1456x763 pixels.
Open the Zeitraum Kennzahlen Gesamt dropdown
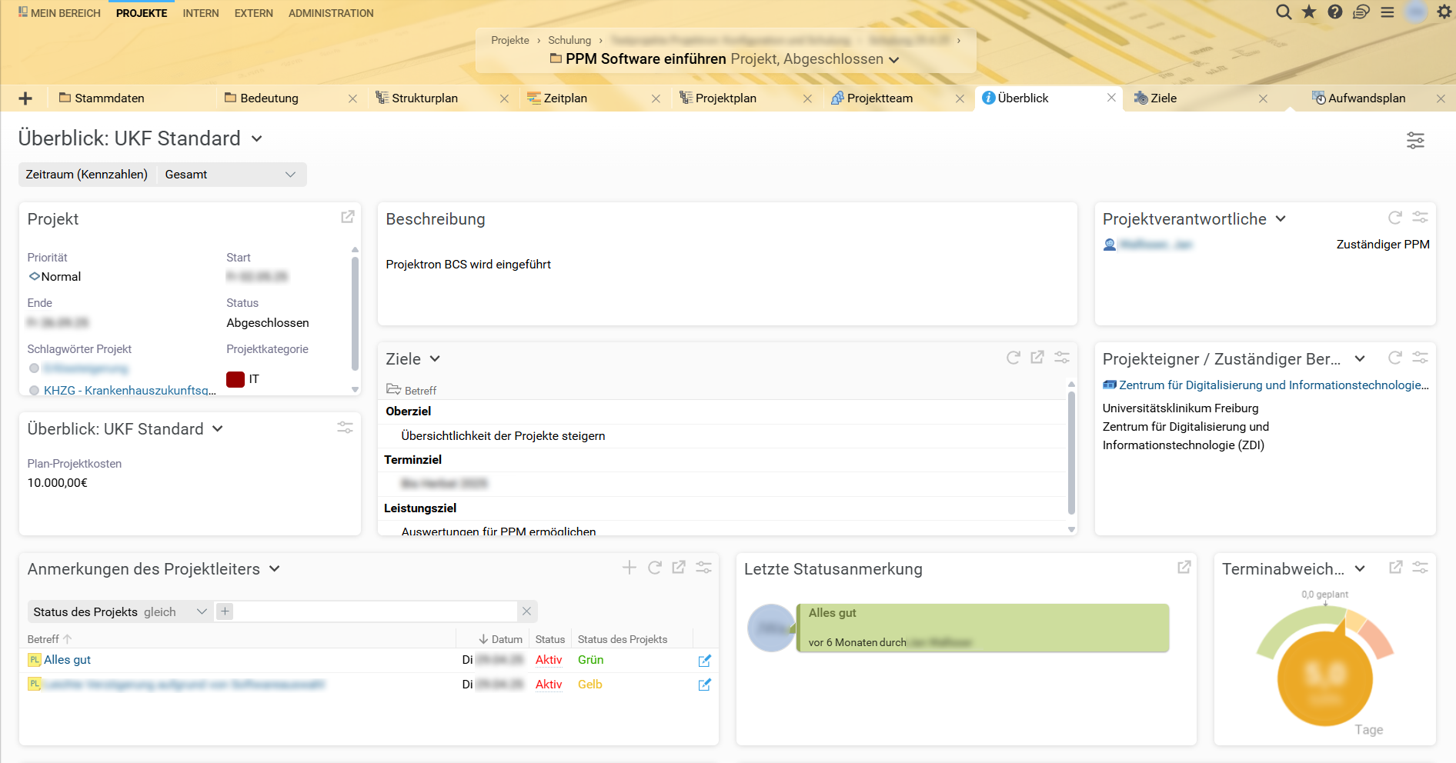(291, 175)
